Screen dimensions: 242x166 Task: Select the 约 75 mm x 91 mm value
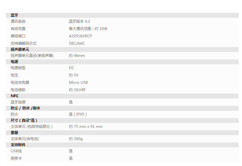(86, 127)
